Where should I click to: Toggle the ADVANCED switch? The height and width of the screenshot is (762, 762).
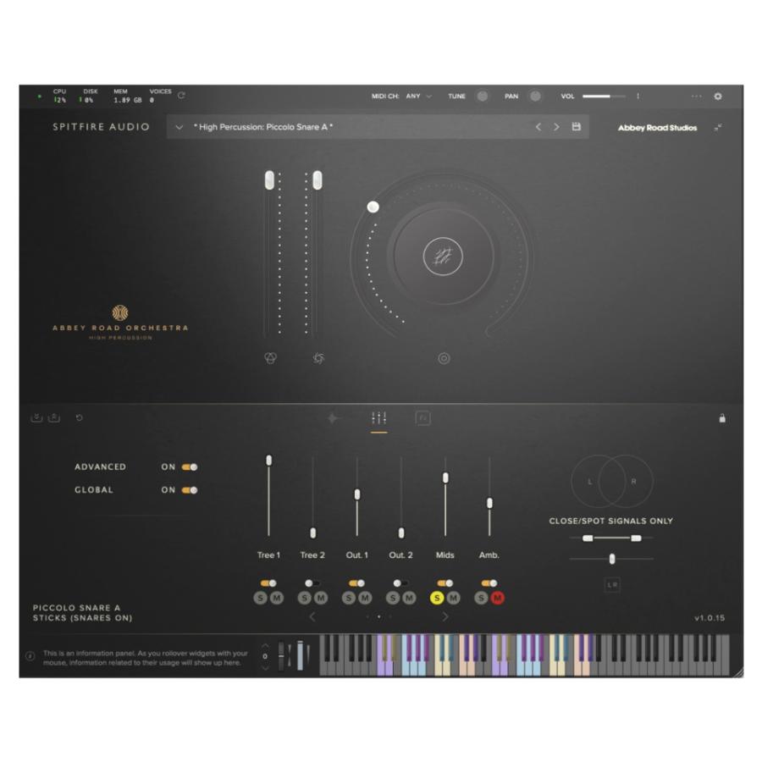coord(190,467)
